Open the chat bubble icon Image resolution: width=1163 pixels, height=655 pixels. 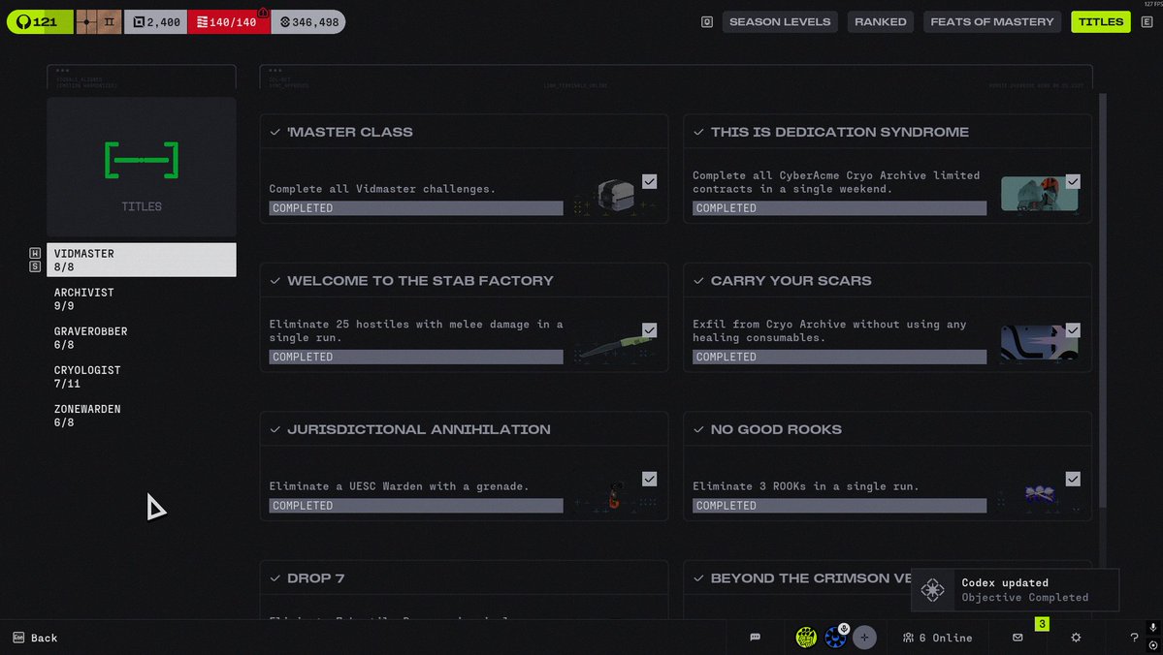(x=755, y=638)
